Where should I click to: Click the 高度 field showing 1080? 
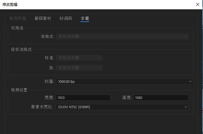[161, 98]
